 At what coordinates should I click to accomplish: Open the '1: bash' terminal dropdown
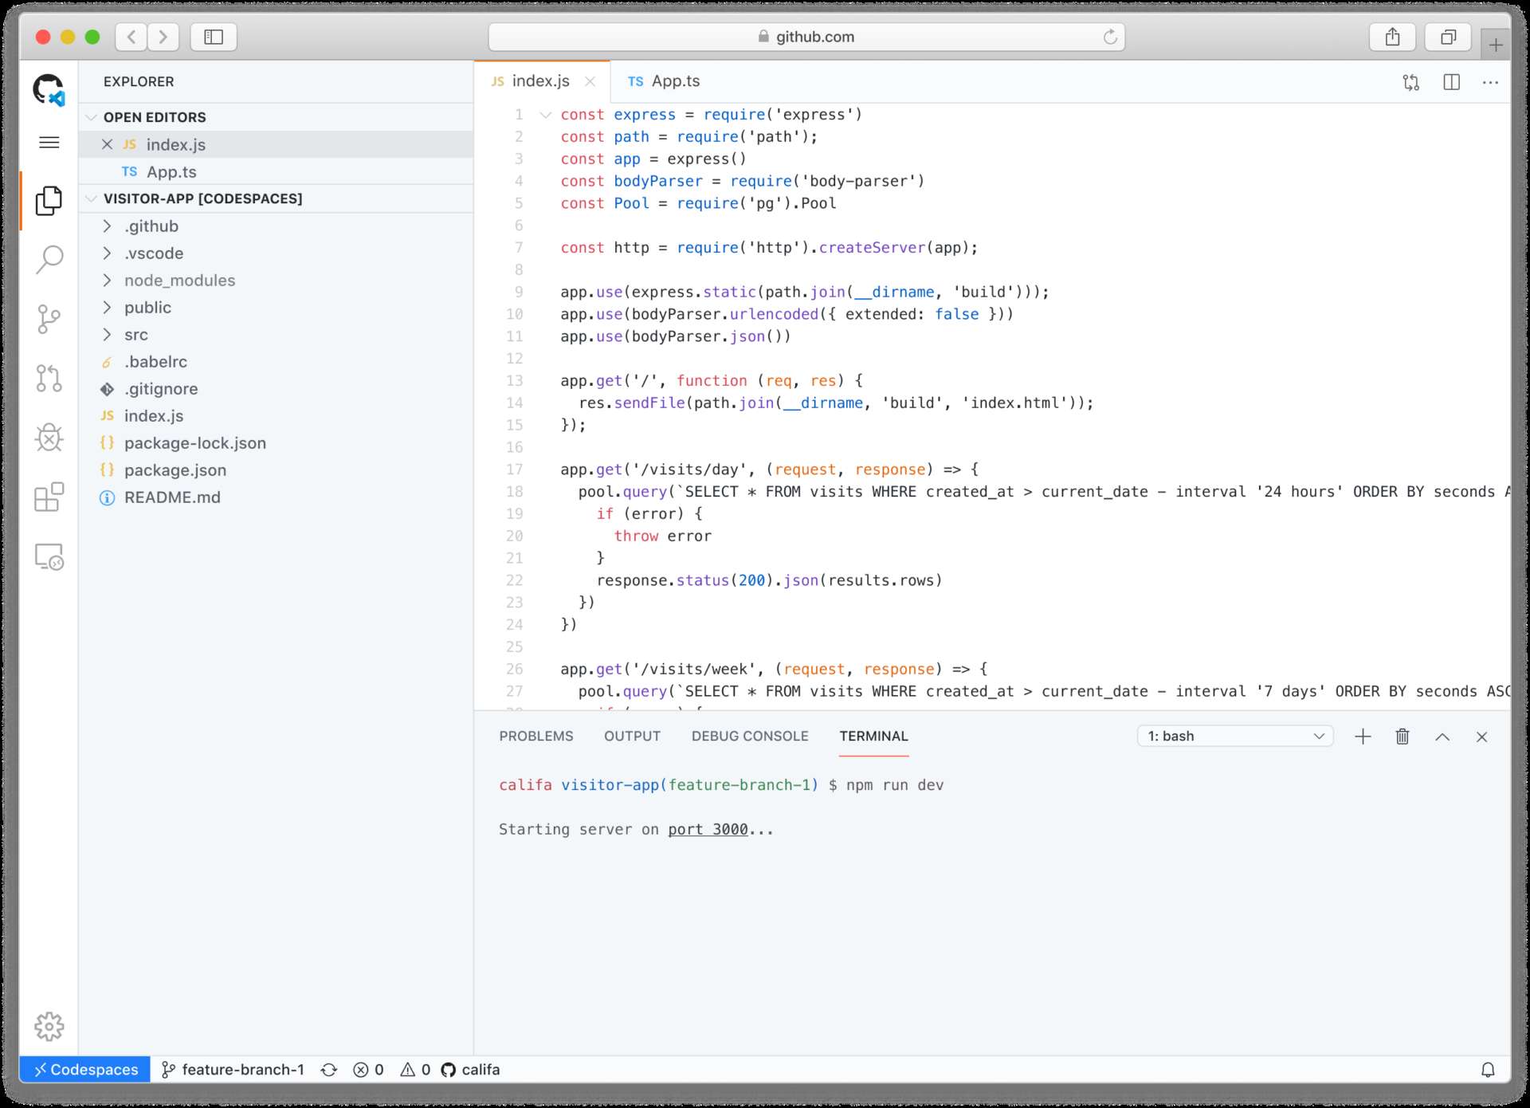coord(1234,737)
